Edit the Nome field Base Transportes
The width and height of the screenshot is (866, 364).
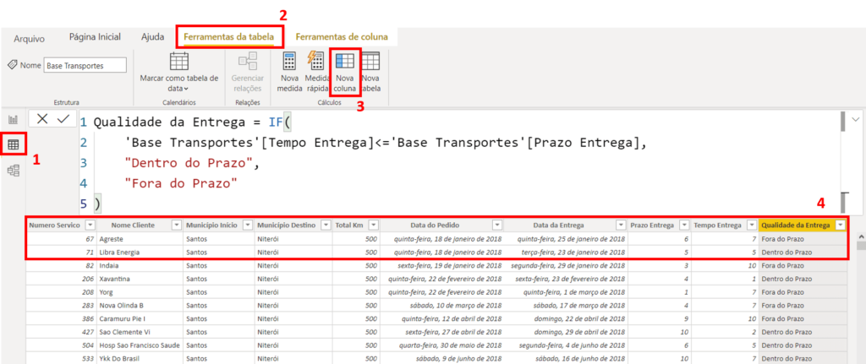(x=85, y=65)
